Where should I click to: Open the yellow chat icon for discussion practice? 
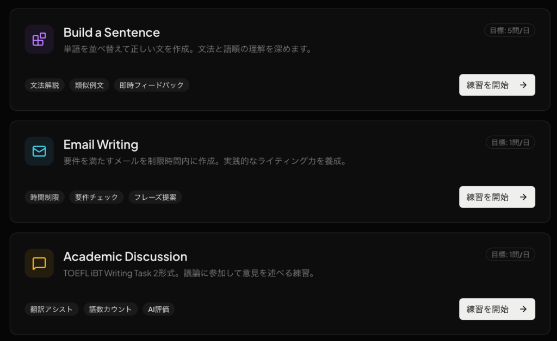(x=39, y=263)
